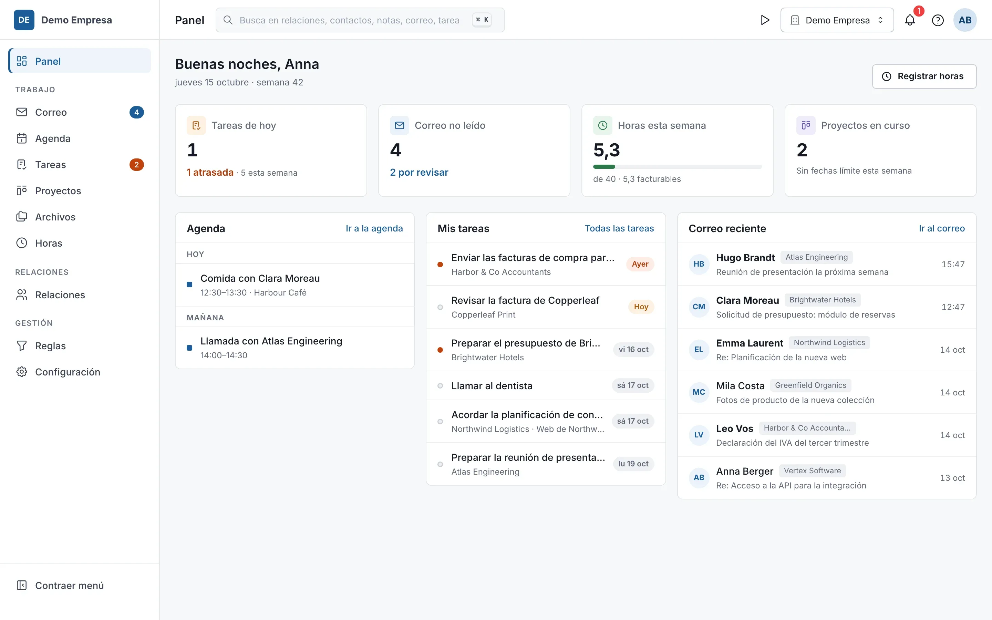Click the AB avatar for Anna Berger email
The height and width of the screenshot is (620, 992).
699,477
